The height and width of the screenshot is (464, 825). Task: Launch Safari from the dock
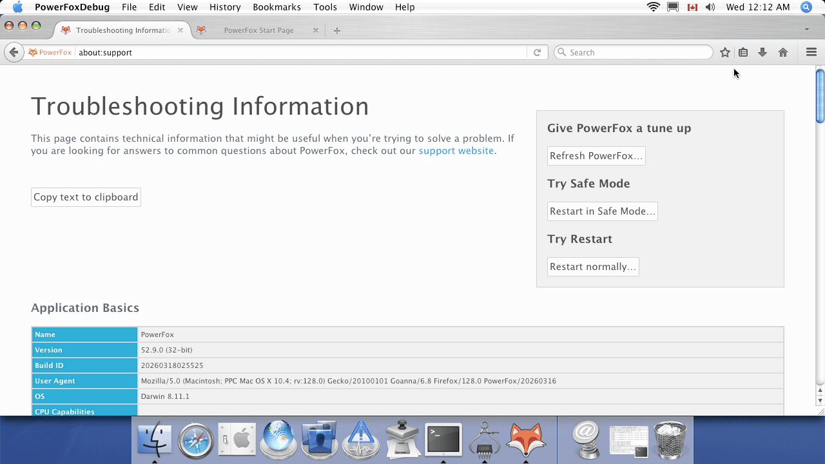point(196,440)
